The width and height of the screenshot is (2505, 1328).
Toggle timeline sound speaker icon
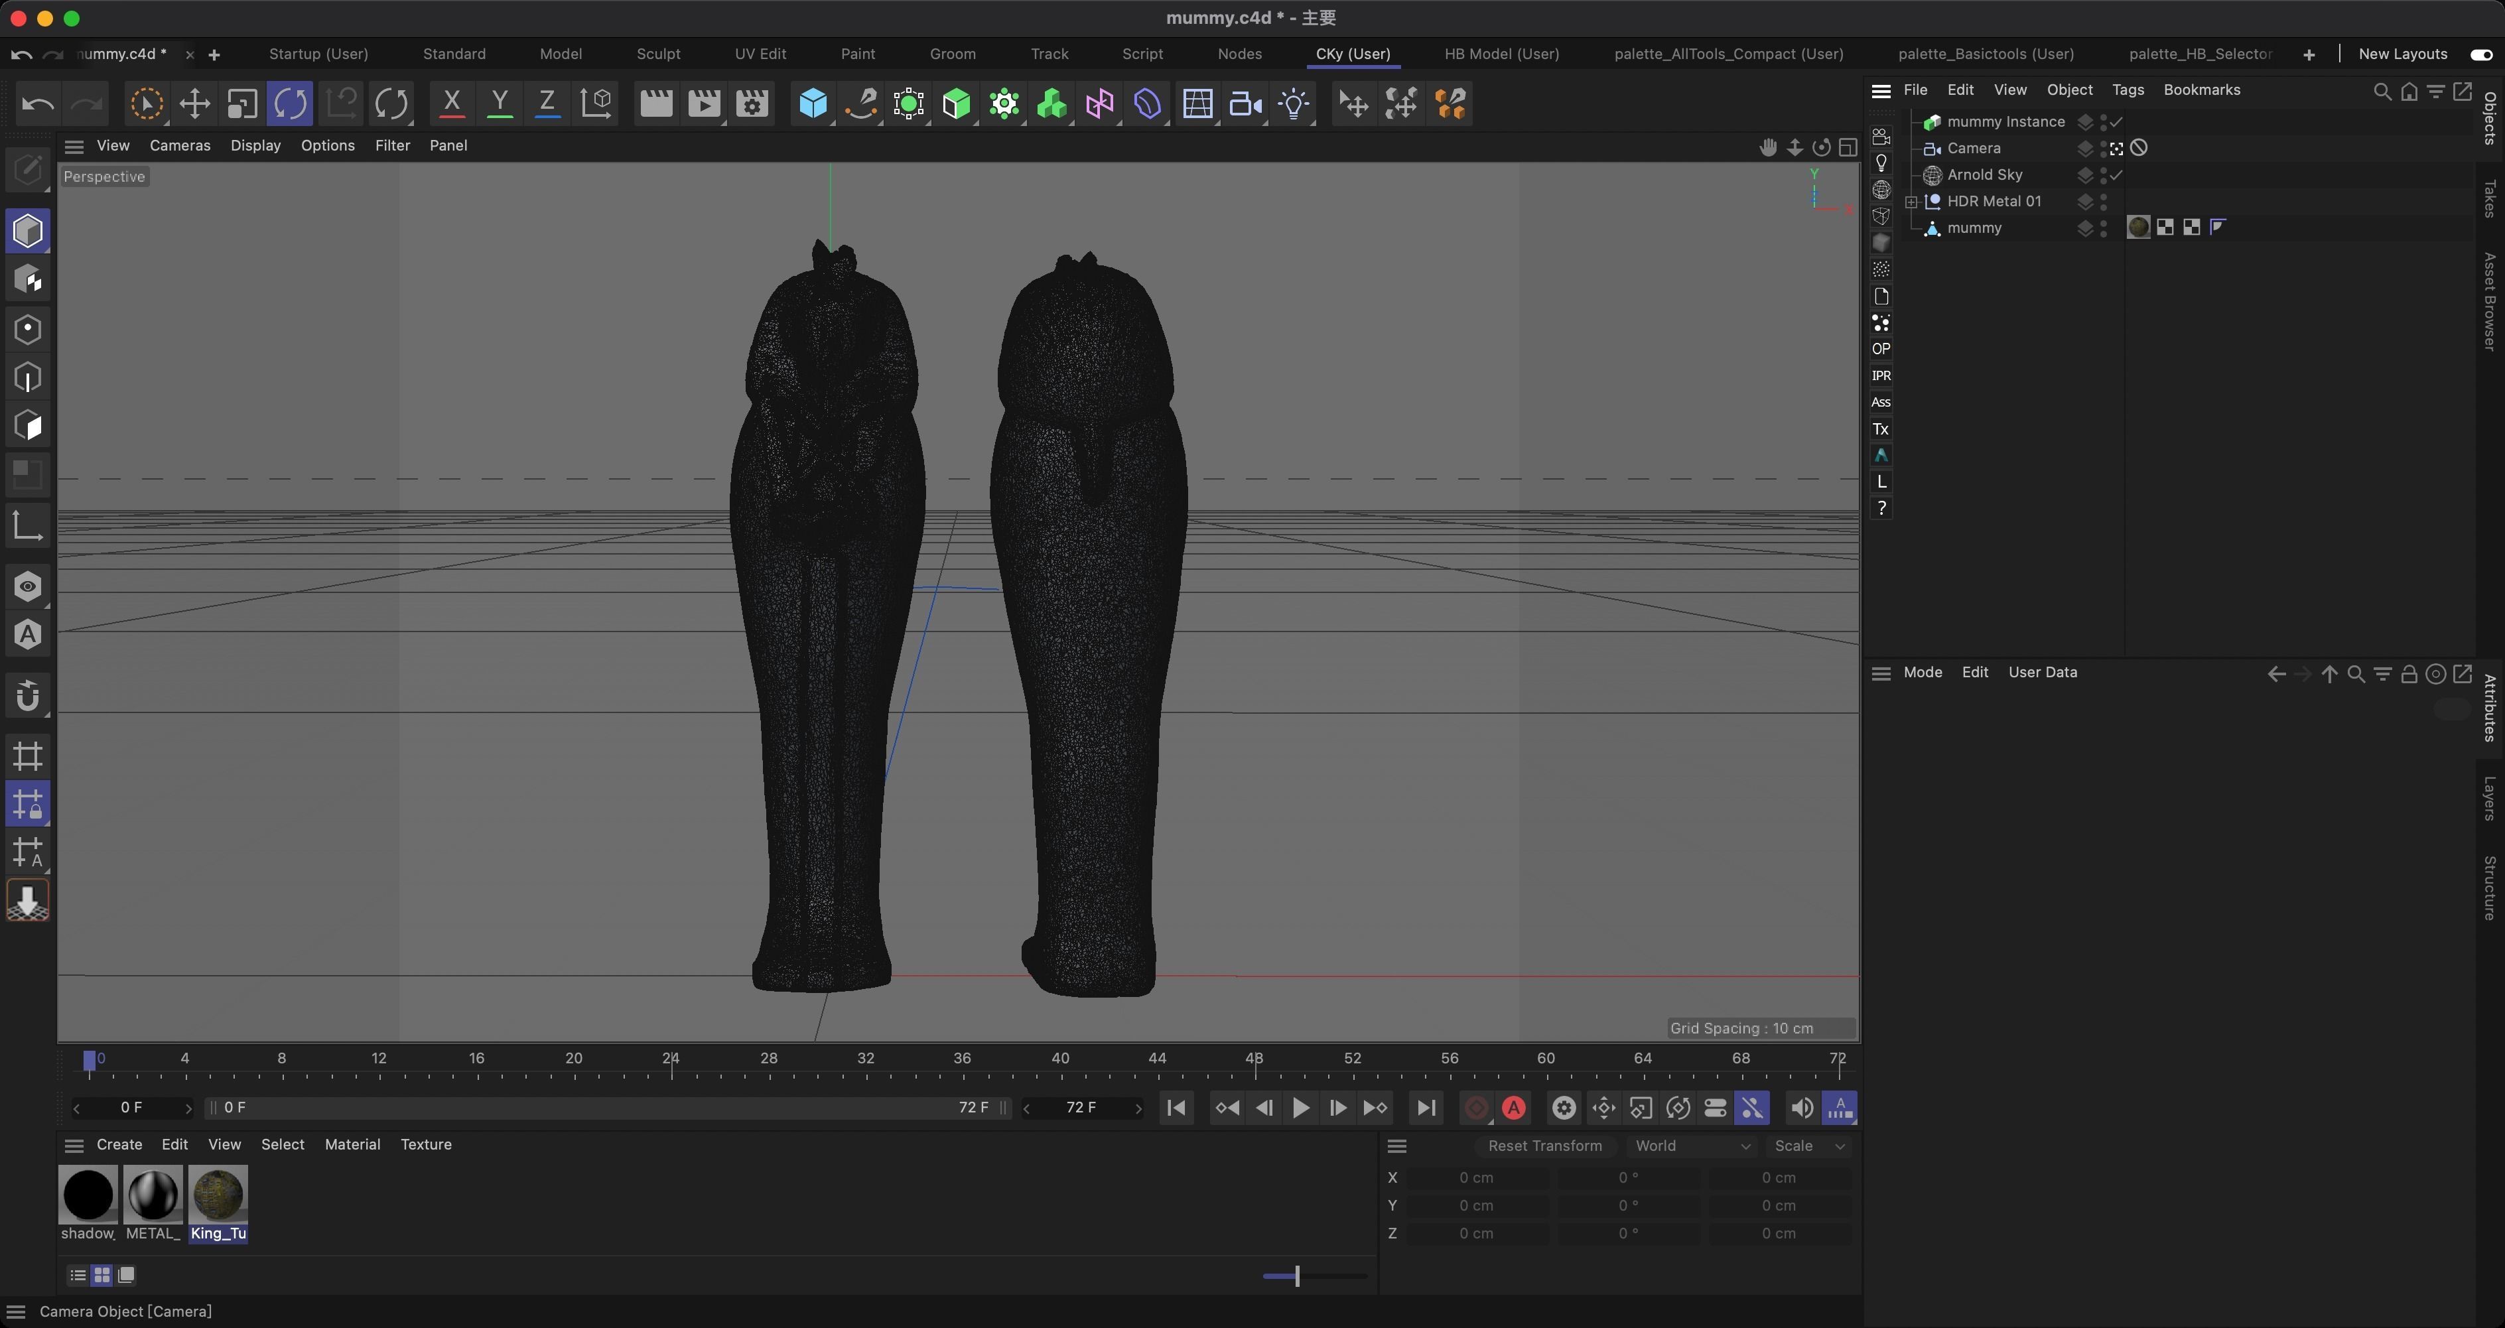[x=1801, y=1107]
